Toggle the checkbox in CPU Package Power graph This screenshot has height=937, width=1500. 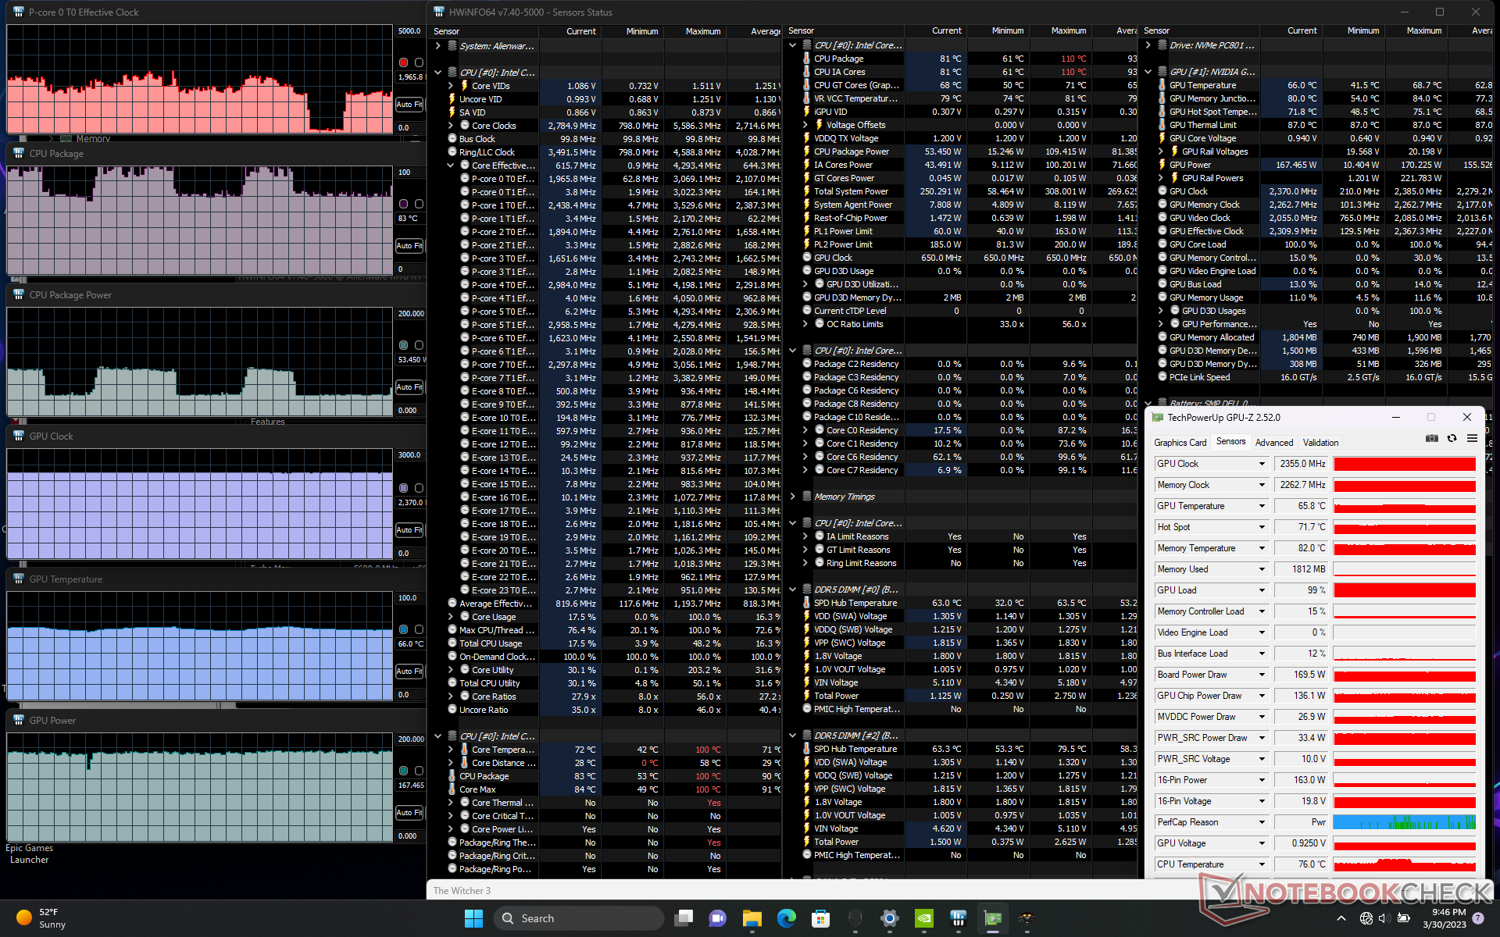click(x=419, y=345)
